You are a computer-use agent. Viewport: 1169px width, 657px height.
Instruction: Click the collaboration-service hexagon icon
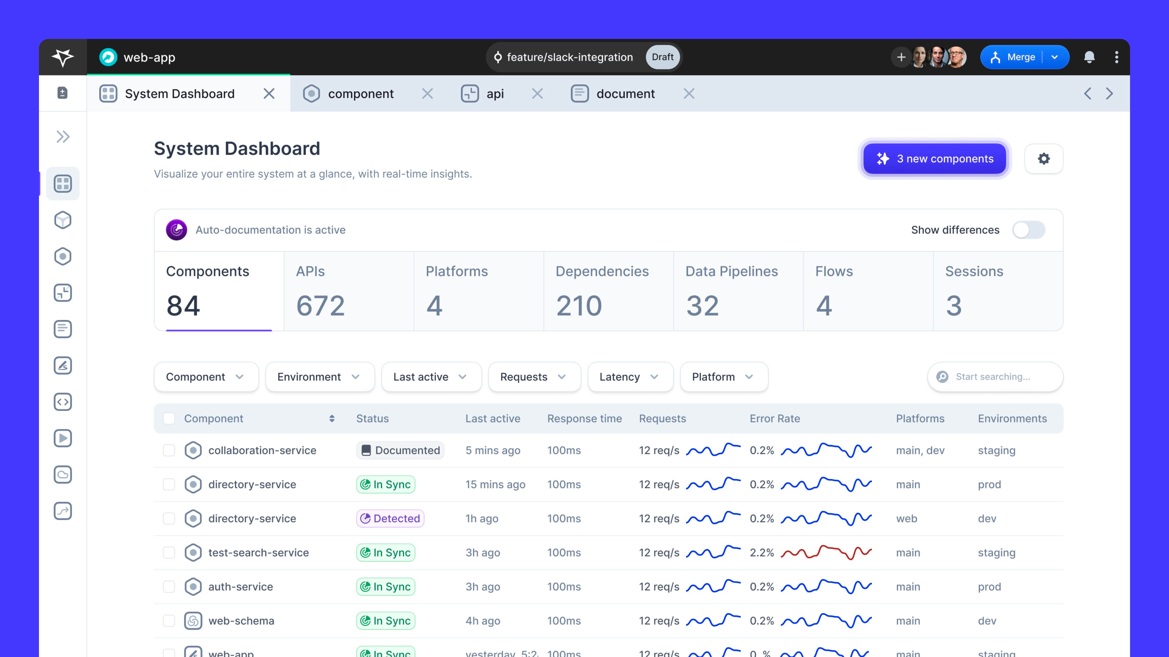(193, 450)
